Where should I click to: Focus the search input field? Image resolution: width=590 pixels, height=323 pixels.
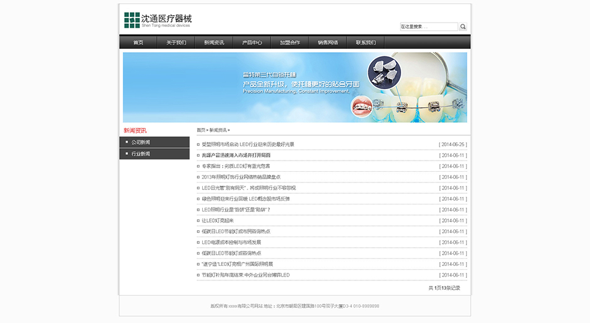[x=429, y=26]
